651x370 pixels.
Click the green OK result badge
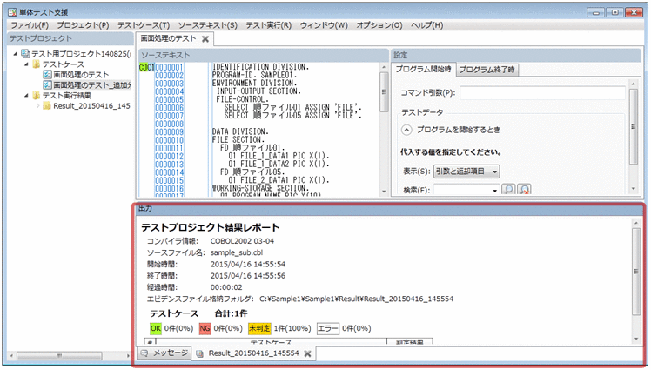tap(156, 328)
